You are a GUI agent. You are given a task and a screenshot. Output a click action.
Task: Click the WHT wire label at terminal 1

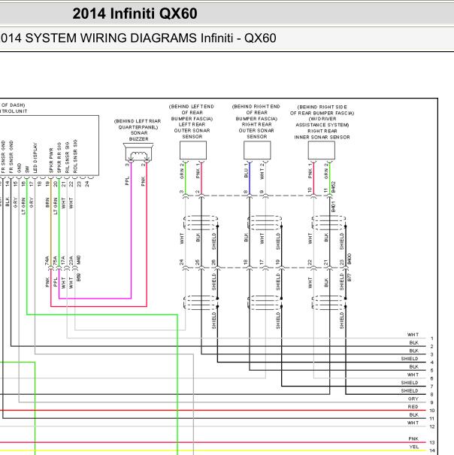413,335
